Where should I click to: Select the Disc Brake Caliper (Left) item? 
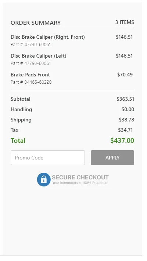[39, 56]
